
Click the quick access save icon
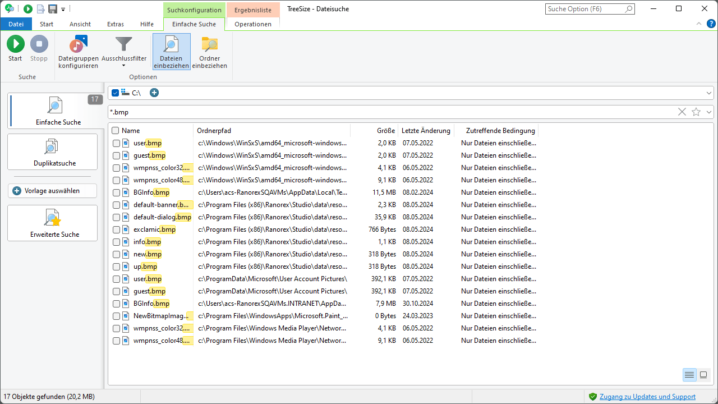coord(53,8)
